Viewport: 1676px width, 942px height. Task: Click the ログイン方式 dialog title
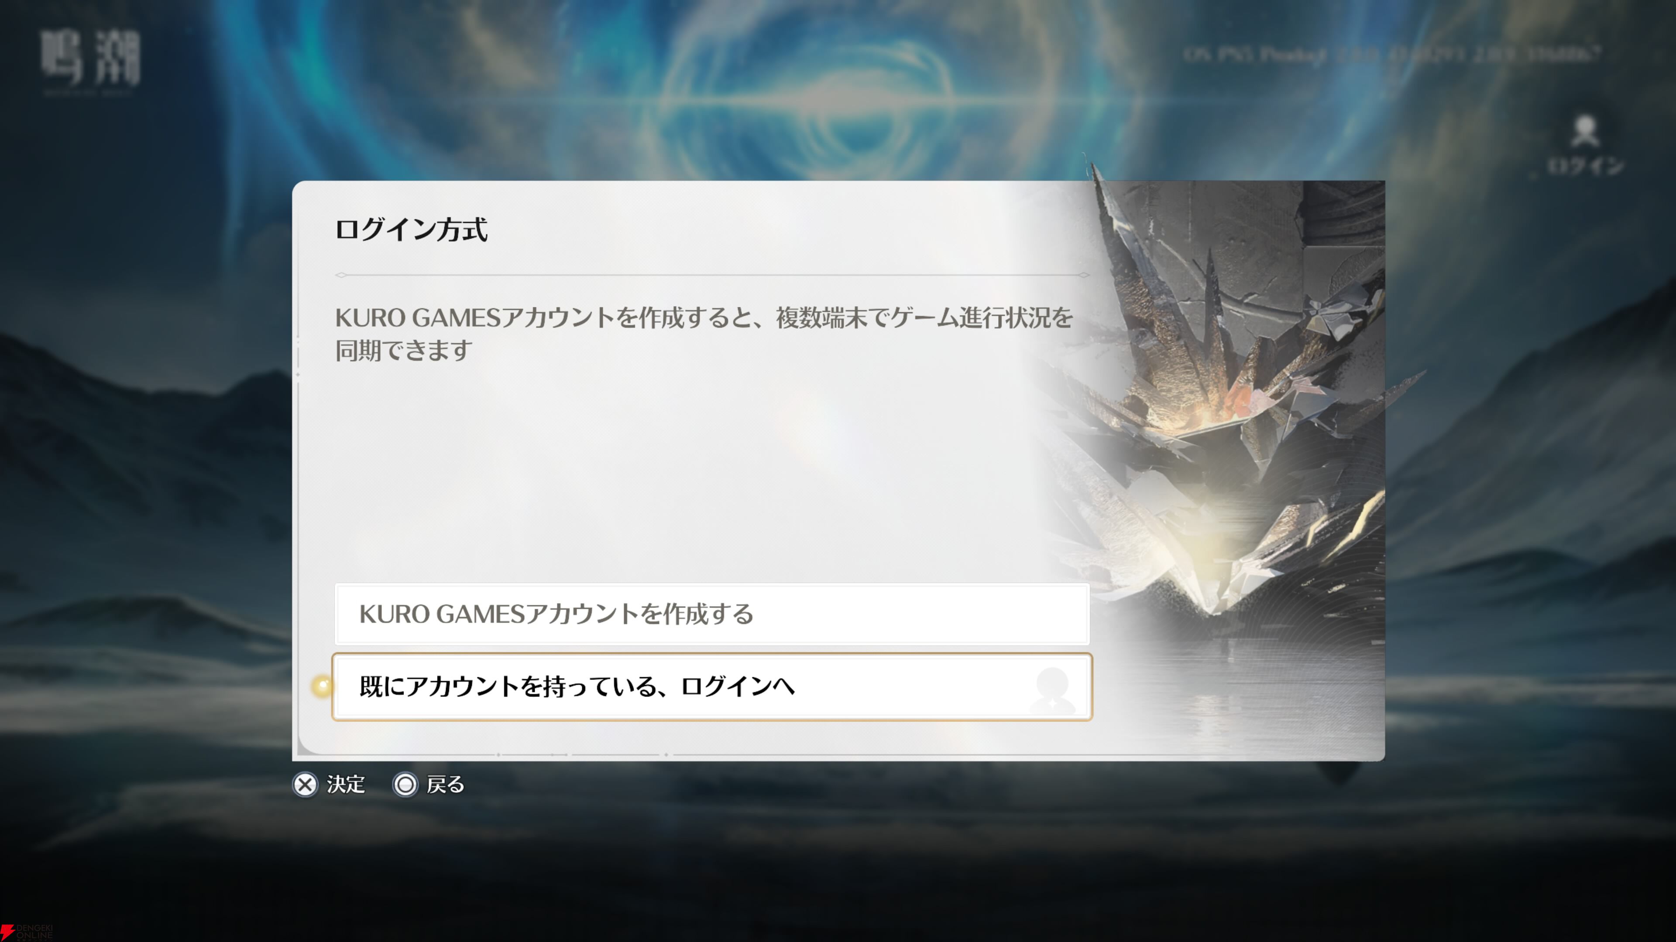(x=411, y=229)
